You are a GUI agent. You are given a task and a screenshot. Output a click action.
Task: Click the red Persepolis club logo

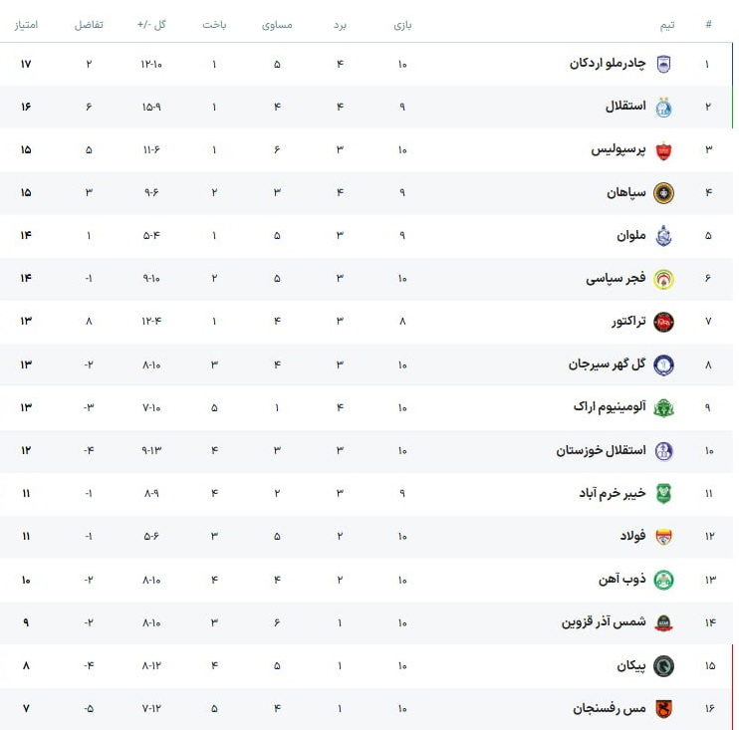click(x=663, y=150)
